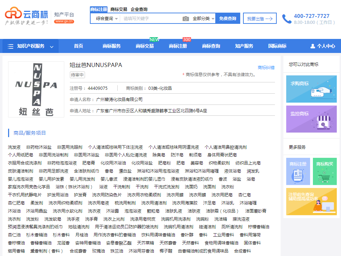Viewport: 341px width, 256px height.
Task: Click the 我要出售 button
Action: 260,19
